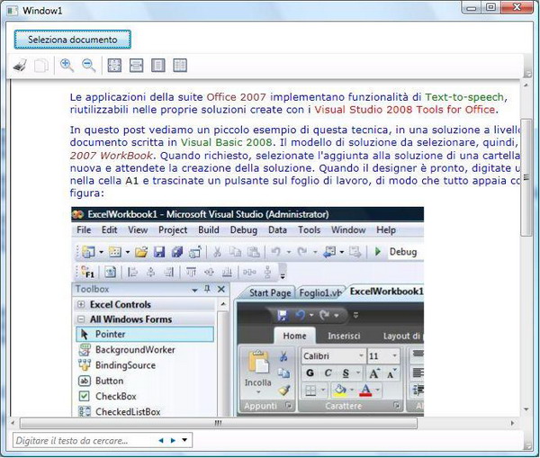Viewport: 540px width, 458px height.
Task: Click yellow fill color bucket in ribbon
Action: [339, 391]
